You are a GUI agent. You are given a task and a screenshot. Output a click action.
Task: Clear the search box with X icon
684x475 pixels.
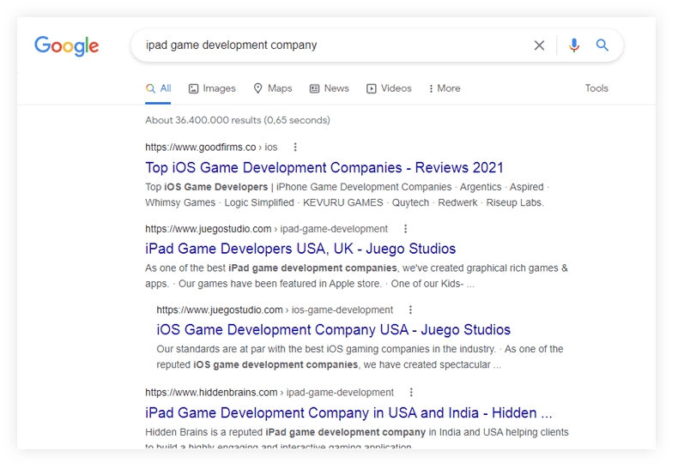[x=539, y=45]
